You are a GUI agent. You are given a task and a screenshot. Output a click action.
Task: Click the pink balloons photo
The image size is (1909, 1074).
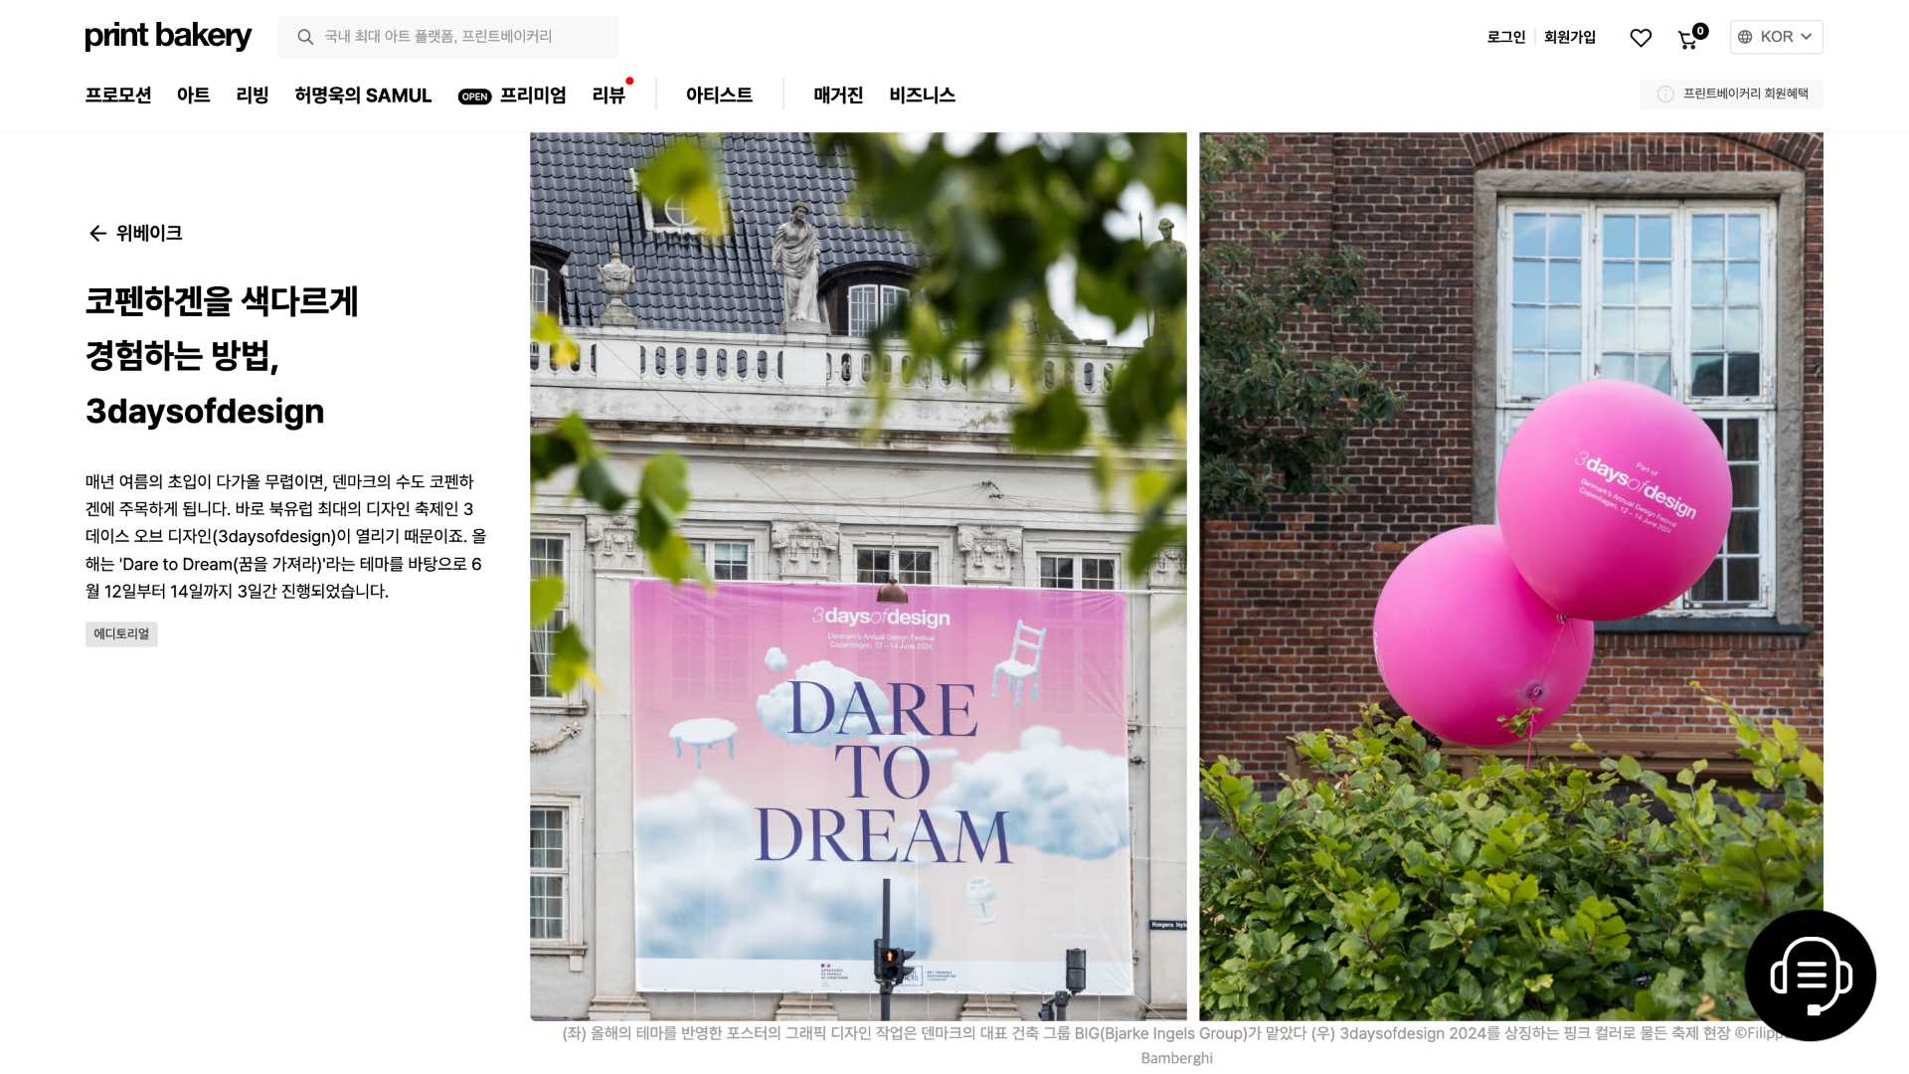click(1511, 577)
